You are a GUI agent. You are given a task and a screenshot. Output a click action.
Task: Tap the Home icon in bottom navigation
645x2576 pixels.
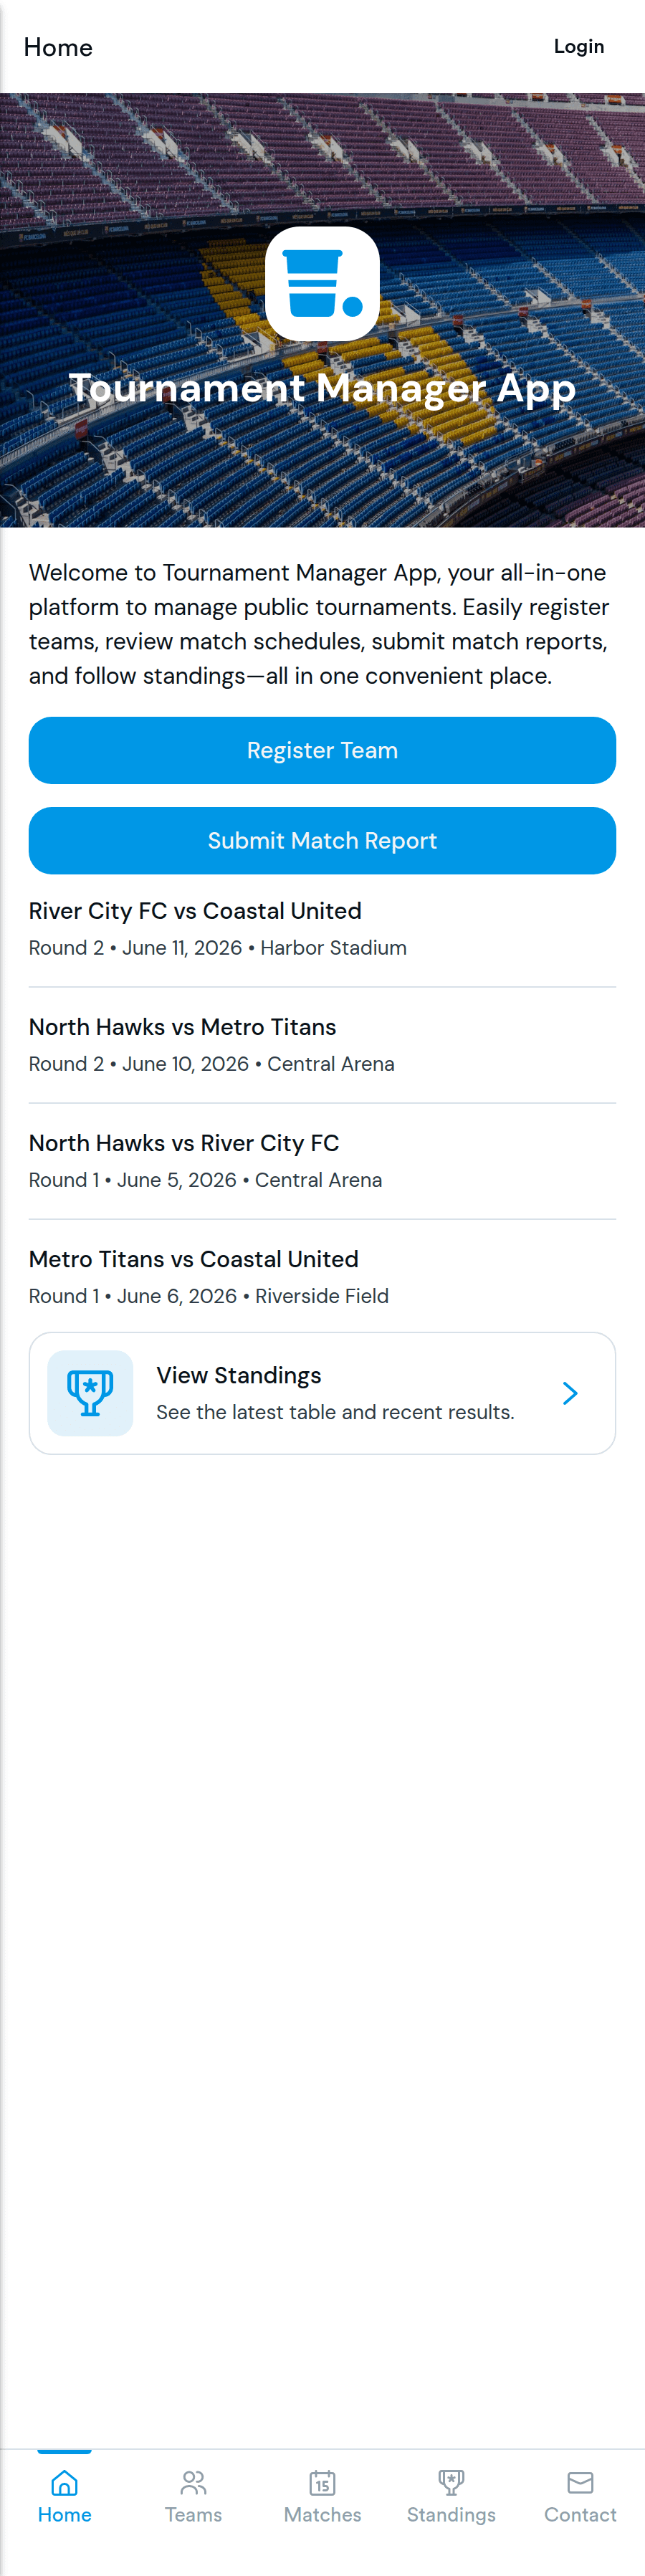point(64,2483)
